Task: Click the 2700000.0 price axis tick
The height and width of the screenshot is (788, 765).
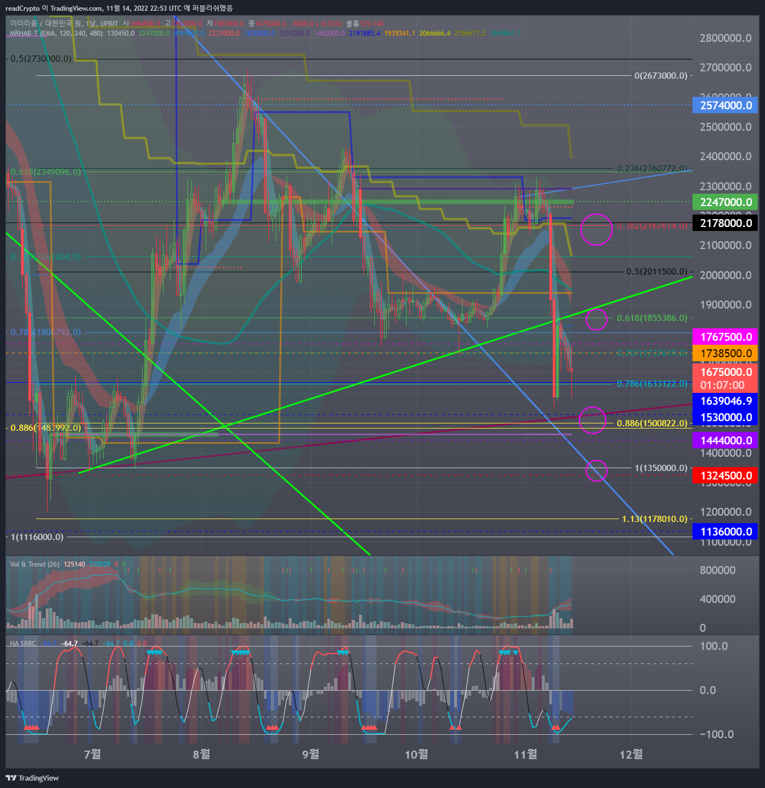Action: (x=725, y=67)
